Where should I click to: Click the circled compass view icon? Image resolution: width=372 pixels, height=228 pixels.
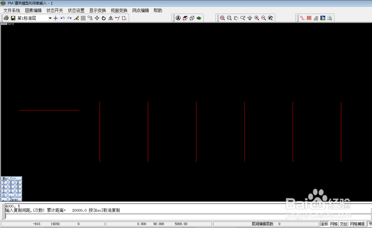pyautogui.click(x=178, y=18)
